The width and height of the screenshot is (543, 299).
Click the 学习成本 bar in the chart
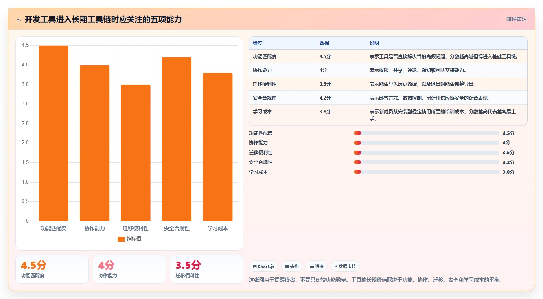coord(218,147)
